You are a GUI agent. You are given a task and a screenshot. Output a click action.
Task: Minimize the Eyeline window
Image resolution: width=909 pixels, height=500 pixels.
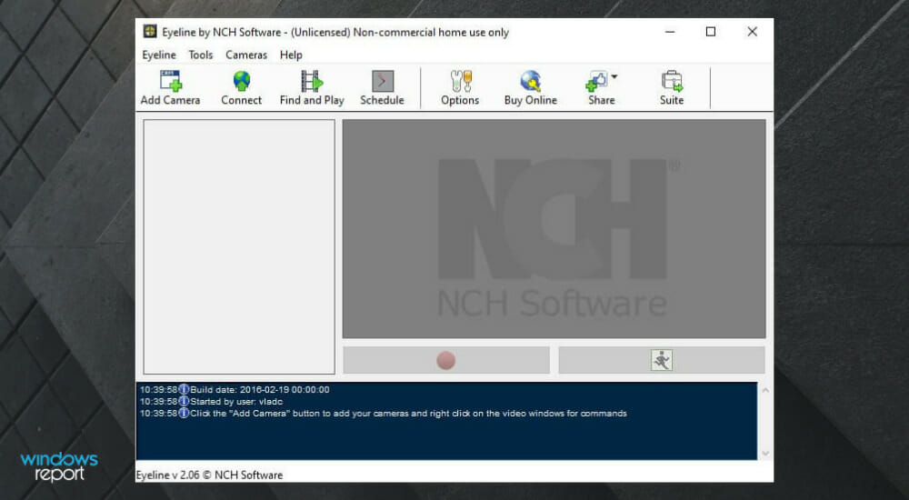pos(670,32)
